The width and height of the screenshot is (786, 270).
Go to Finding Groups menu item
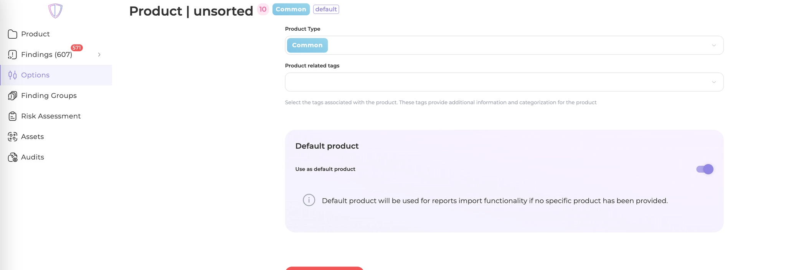click(49, 96)
